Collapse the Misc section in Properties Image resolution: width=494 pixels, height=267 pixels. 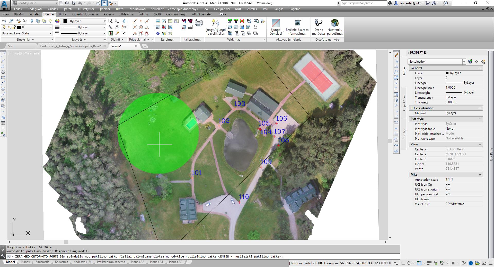coord(480,175)
